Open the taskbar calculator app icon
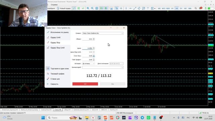Screen dimensions: 215x121 [x=99, y=118]
